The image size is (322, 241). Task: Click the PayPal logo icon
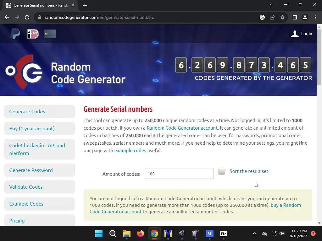point(15,34)
